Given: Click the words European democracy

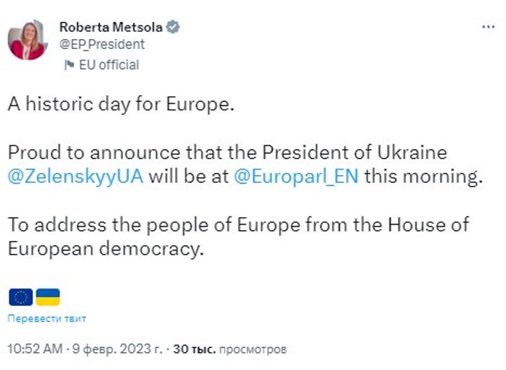Looking at the screenshot, I should (x=106, y=248).
